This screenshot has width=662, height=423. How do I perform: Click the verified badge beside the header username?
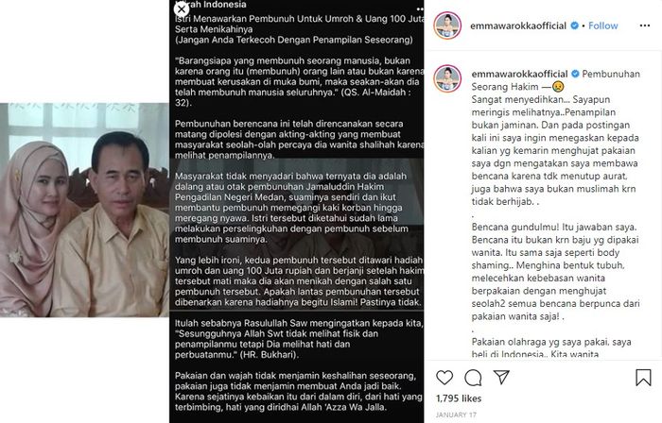tap(574, 25)
